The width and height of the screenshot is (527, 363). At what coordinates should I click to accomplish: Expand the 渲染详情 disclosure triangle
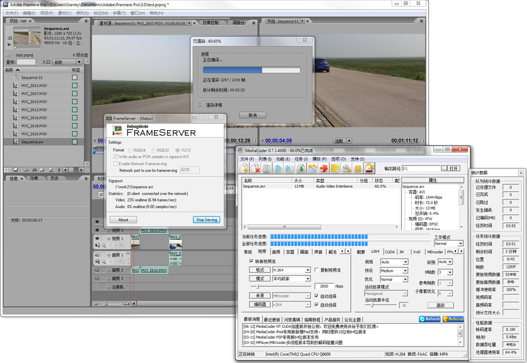pos(200,105)
